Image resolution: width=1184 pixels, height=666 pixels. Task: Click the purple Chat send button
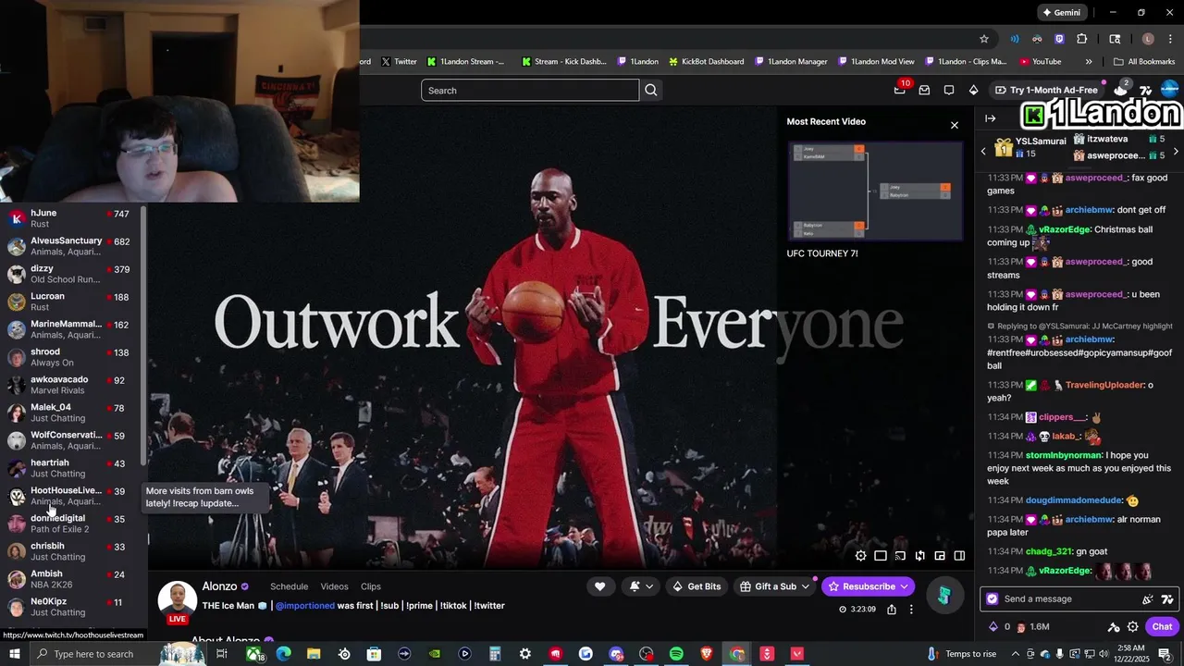pos(1162,627)
